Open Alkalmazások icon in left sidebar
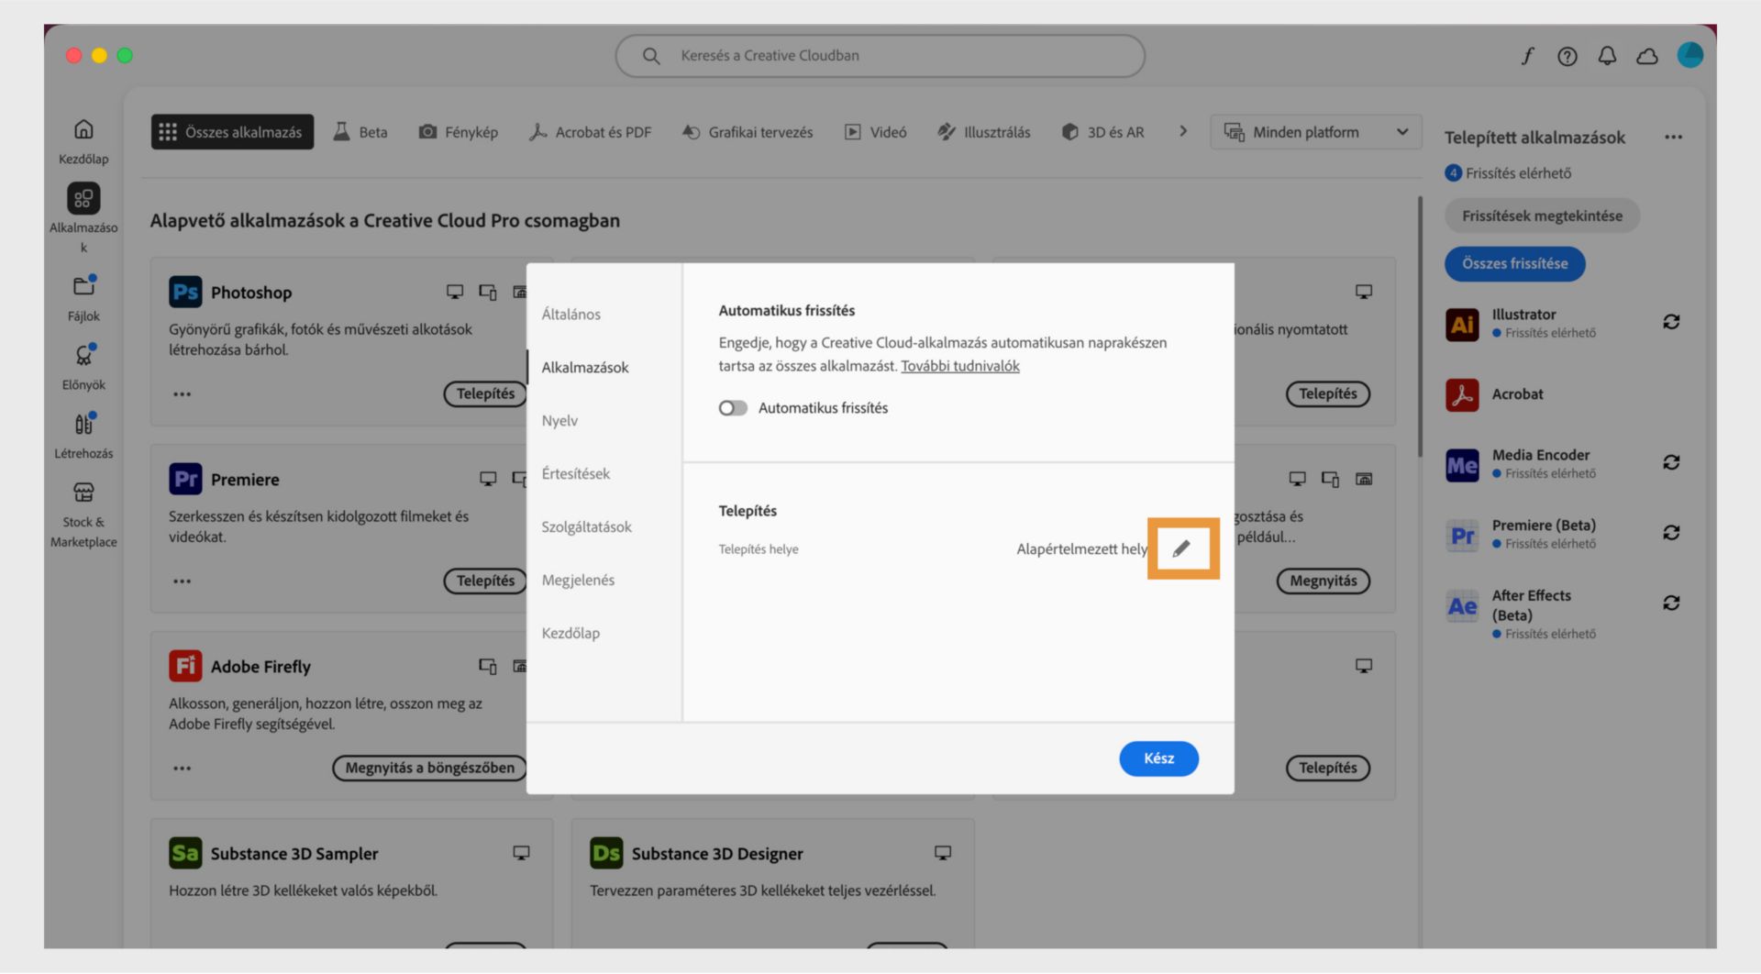The width and height of the screenshot is (1761, 974). (x=83, y=198)
